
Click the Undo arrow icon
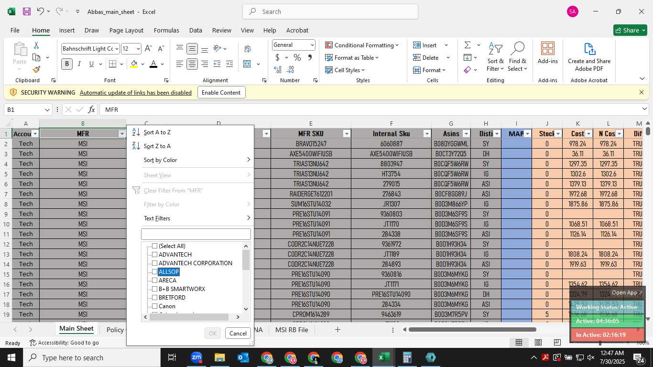41,11
